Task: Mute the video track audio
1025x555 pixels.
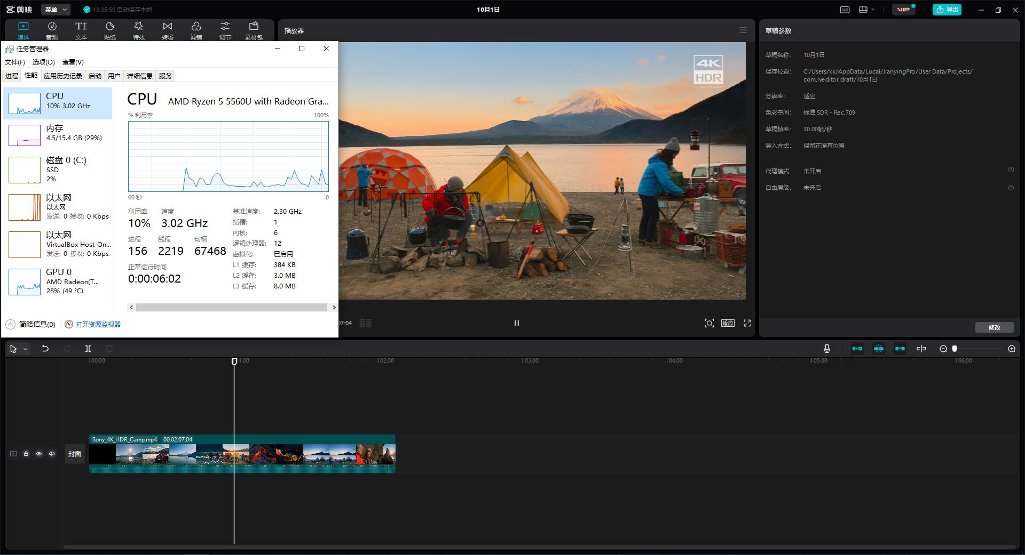Action: point(52,454)
